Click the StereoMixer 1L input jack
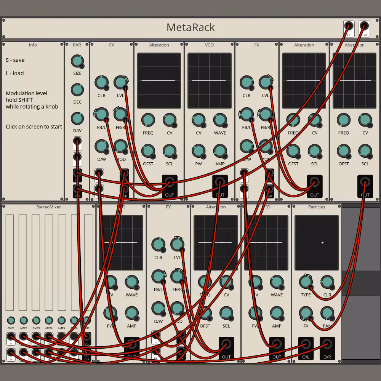381x381 pixels. coord(11,336)
